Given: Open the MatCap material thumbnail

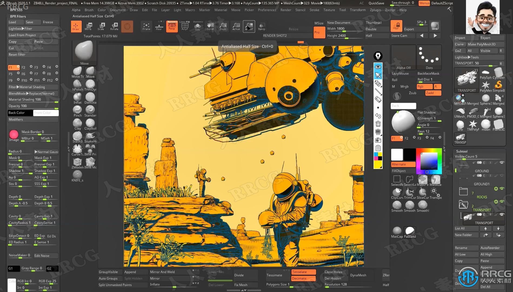Looking at the screenshot, I should coord(397,233).
